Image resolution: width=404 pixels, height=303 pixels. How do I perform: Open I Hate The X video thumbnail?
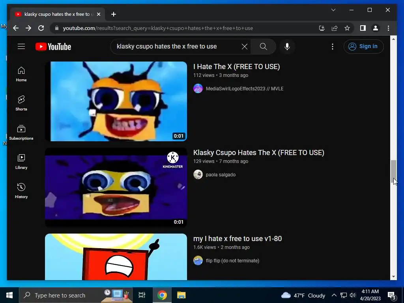116,101
